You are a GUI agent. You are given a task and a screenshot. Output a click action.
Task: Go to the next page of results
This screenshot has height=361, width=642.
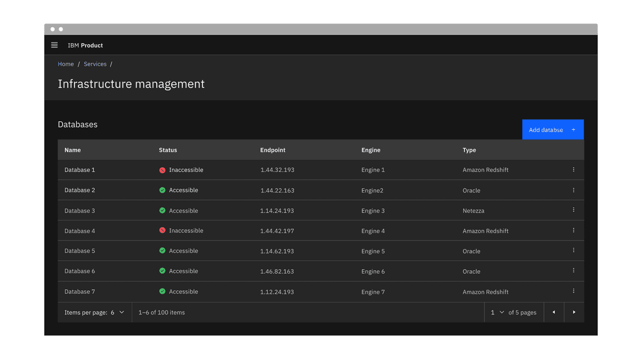[x=574, y=313]
